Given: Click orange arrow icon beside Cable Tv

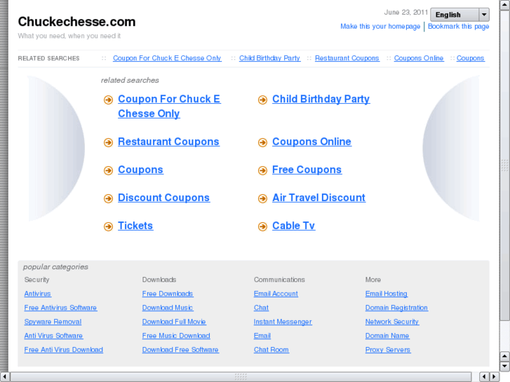Looking at the screenshot, I should (x=262, y=226).
